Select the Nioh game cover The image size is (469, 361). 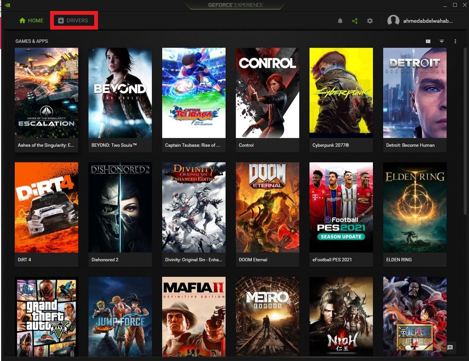coord(341,317)
